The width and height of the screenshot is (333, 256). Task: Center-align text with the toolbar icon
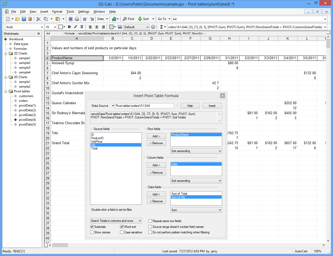click(x=97, y=27)
